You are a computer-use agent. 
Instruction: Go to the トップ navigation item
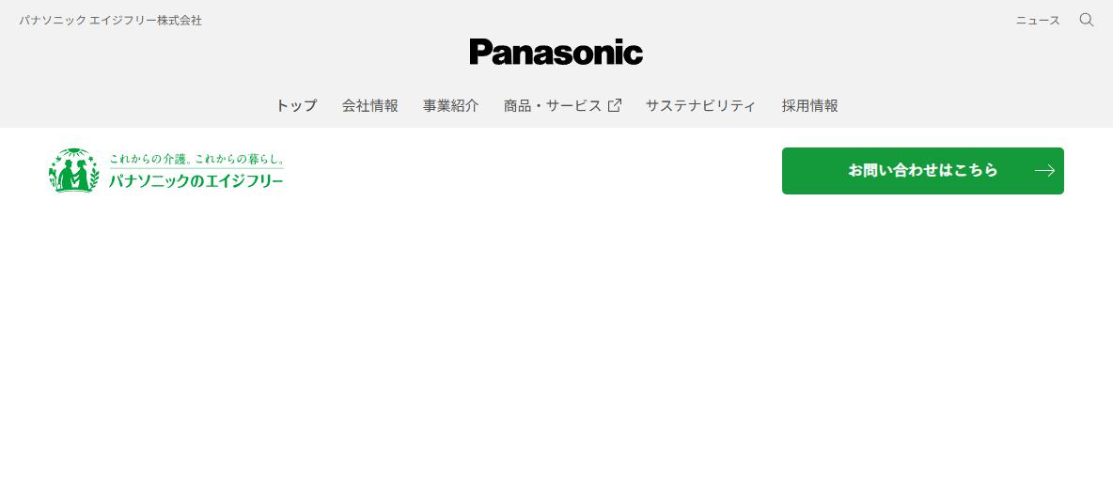click(x=296, y=106)
